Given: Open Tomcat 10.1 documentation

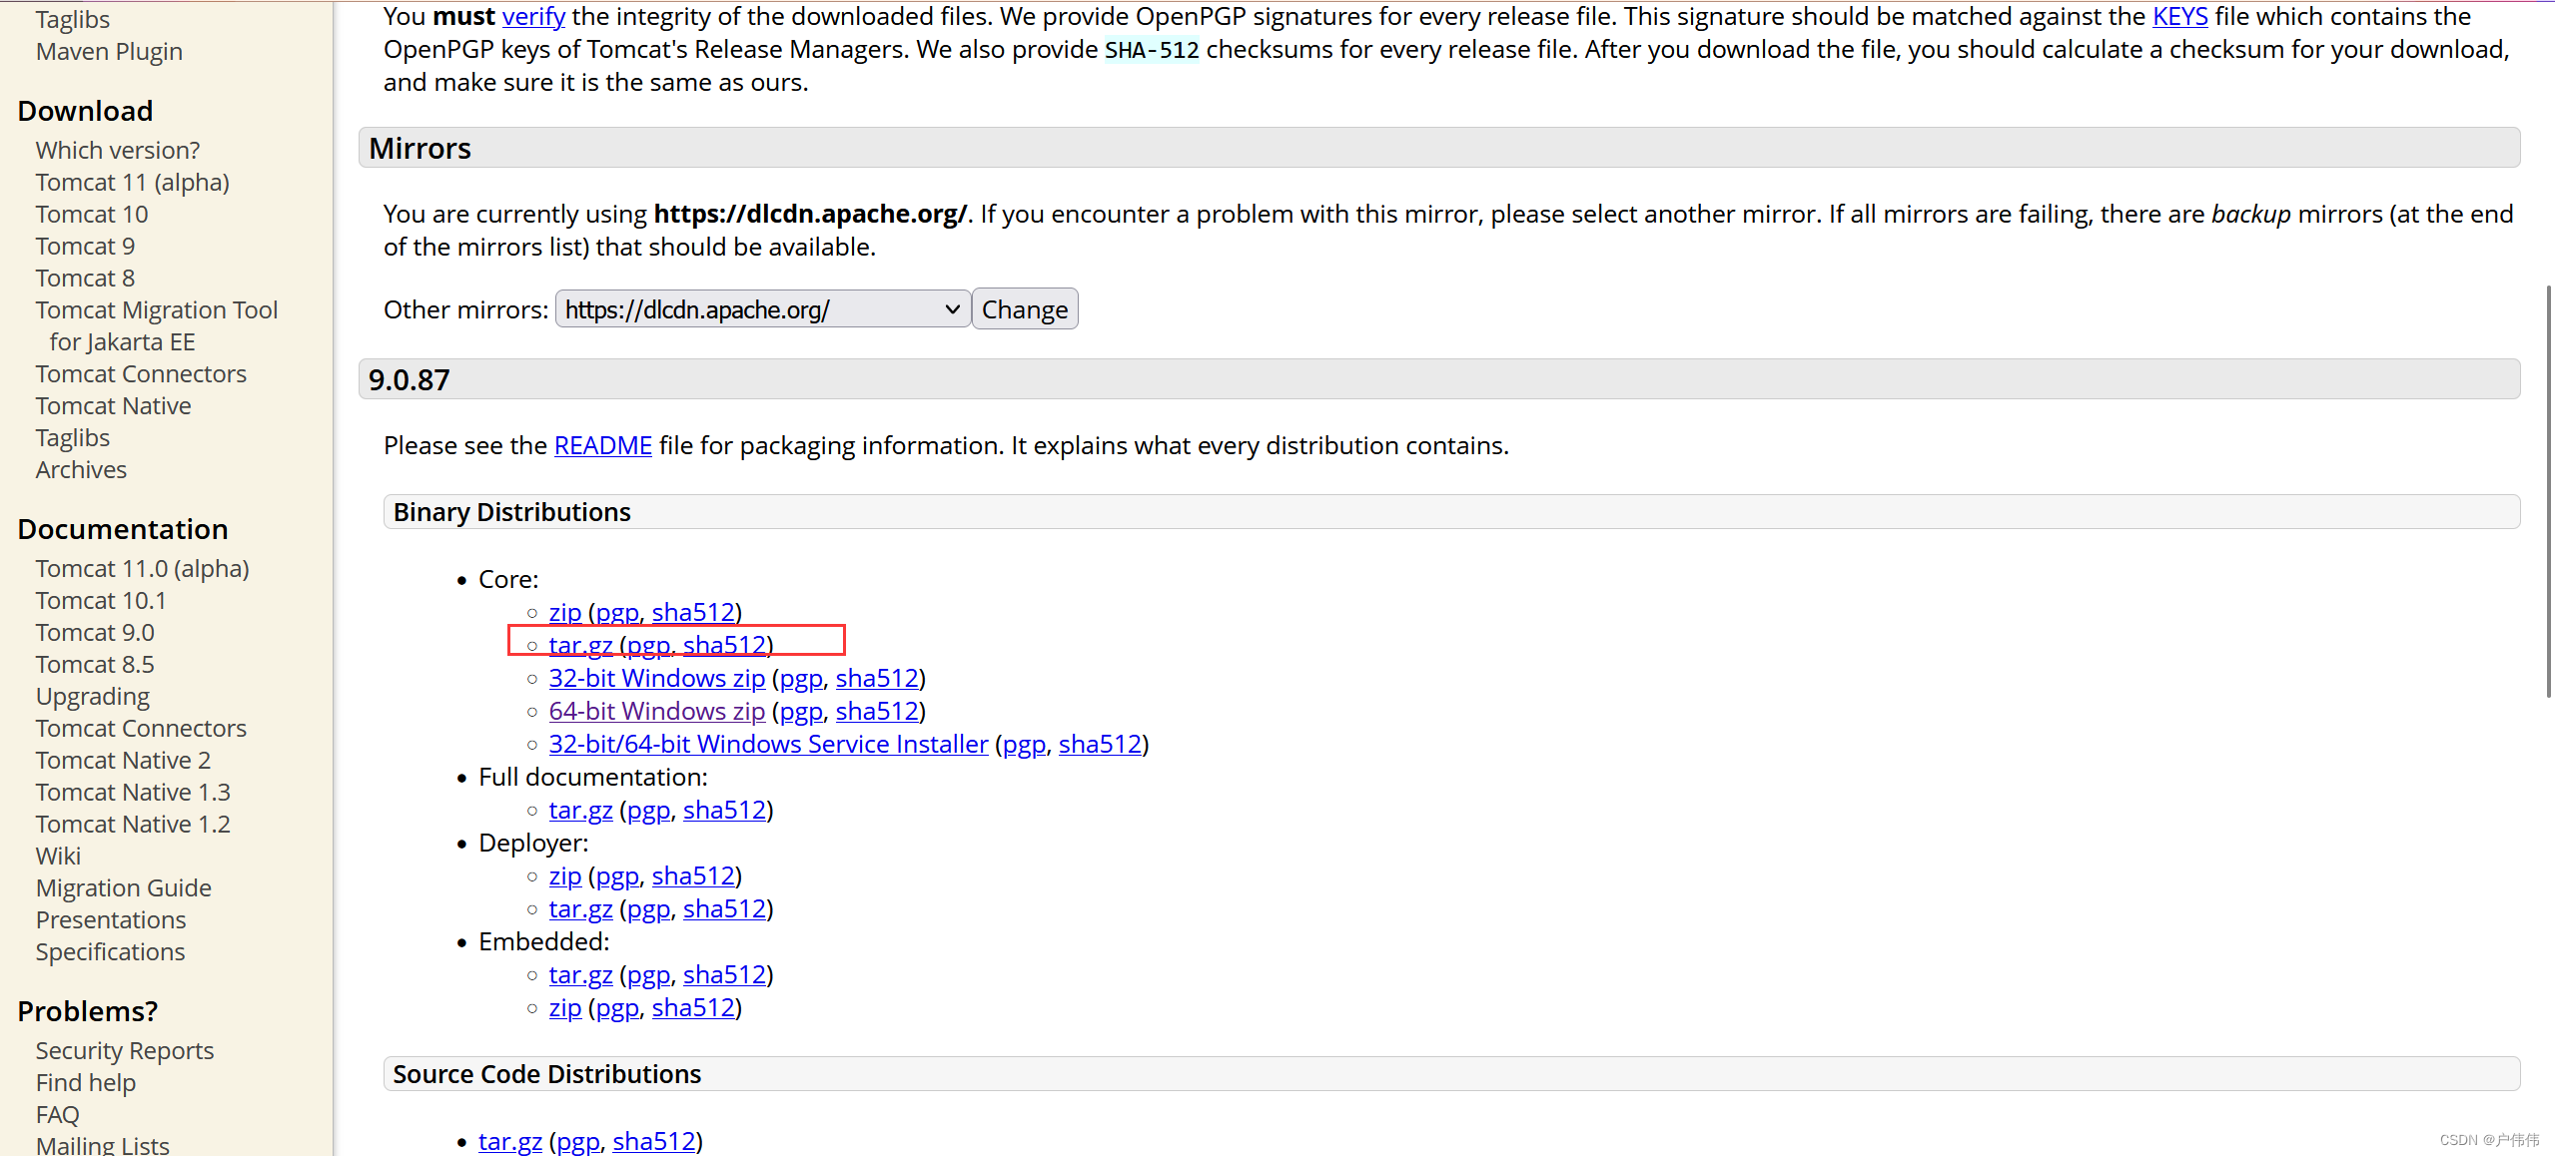Looking at the screenshot, I should pos(101,600).
